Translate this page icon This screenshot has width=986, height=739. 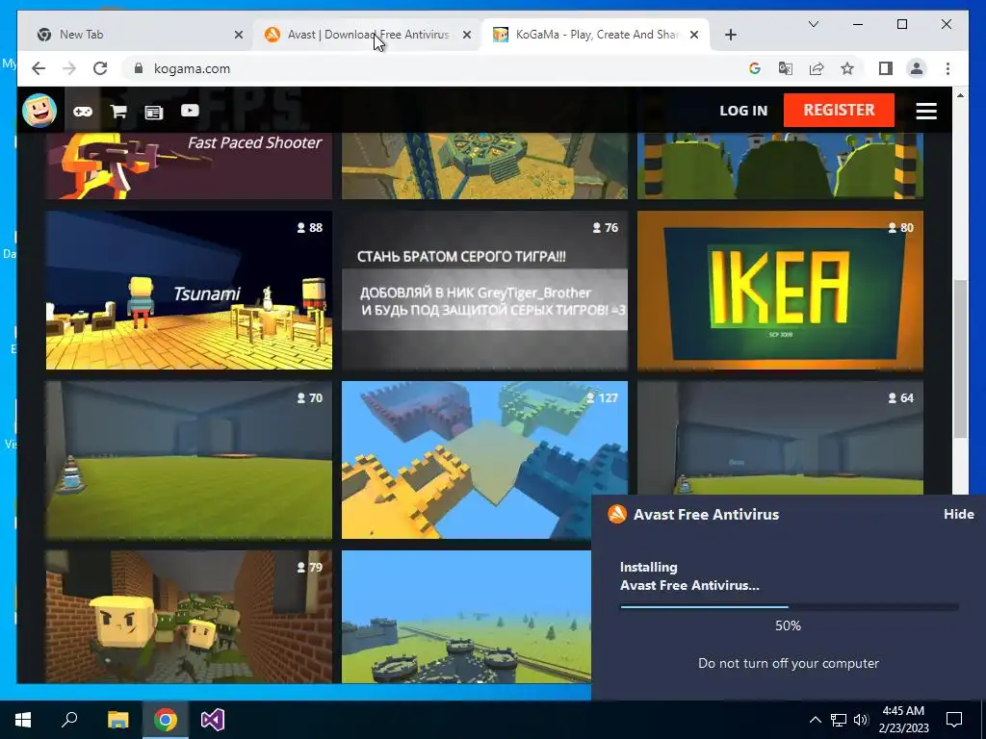tap(786, 68)
